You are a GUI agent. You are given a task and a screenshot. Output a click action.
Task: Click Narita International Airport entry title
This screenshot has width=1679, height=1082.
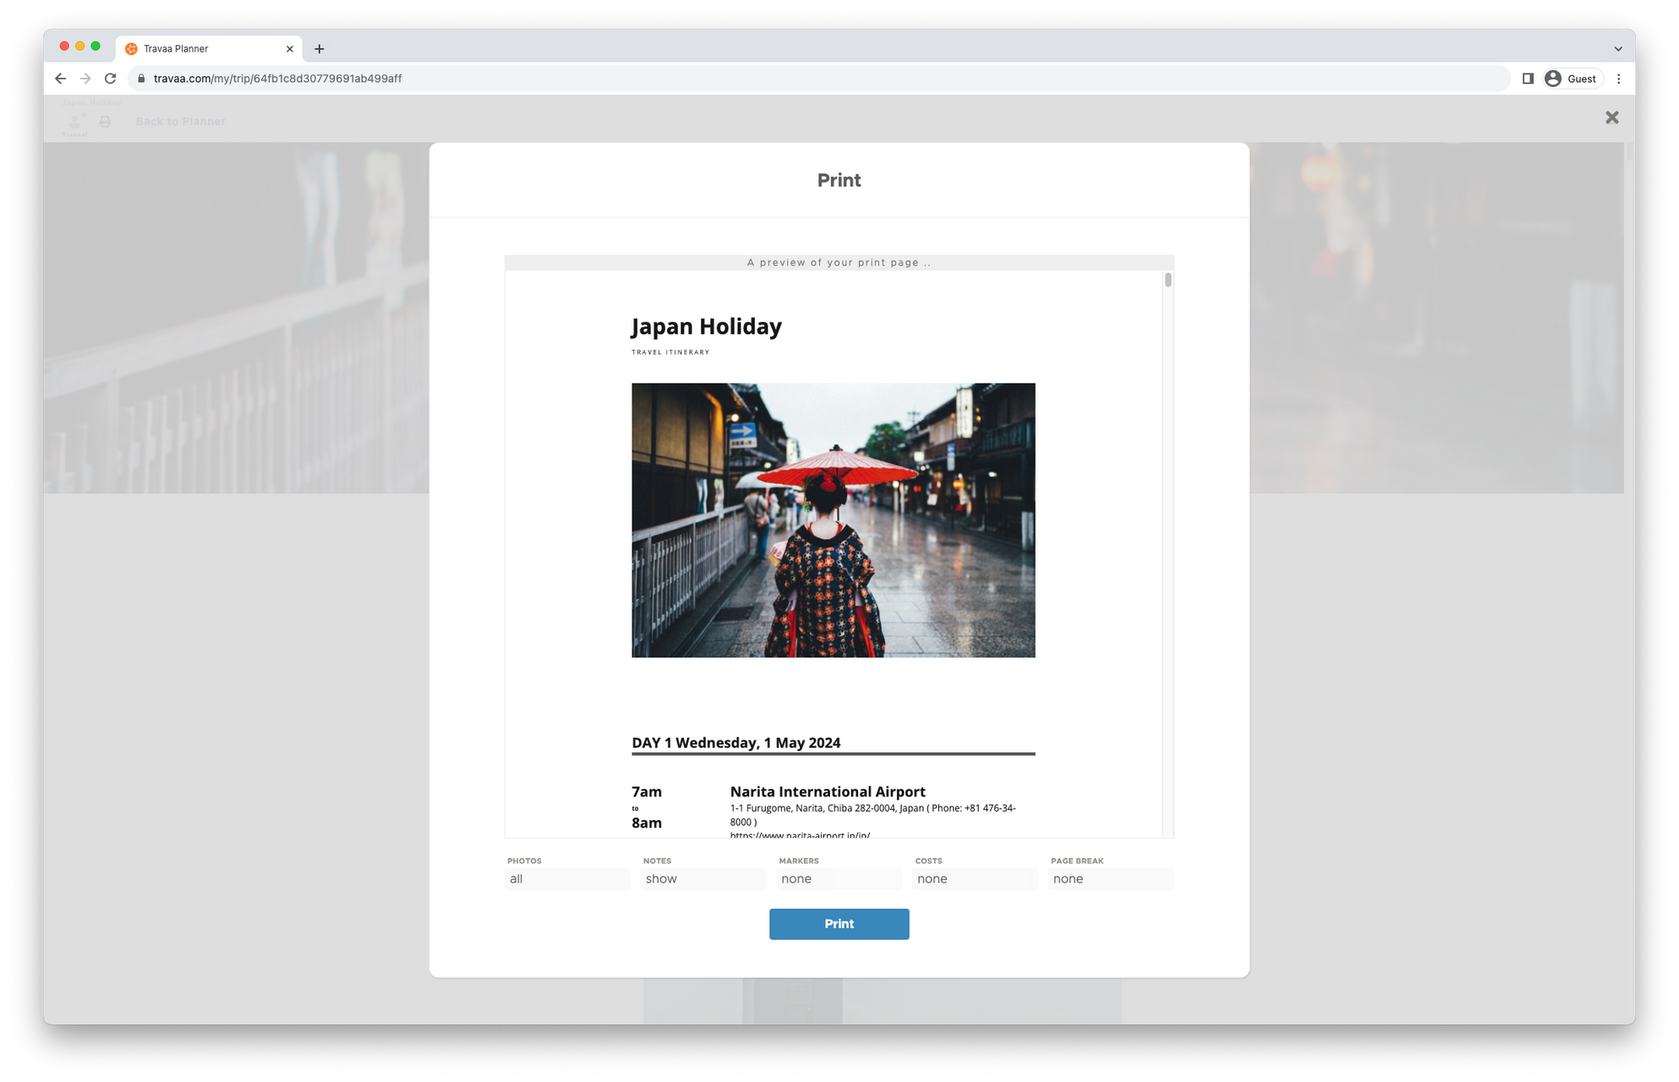(828, 791)
